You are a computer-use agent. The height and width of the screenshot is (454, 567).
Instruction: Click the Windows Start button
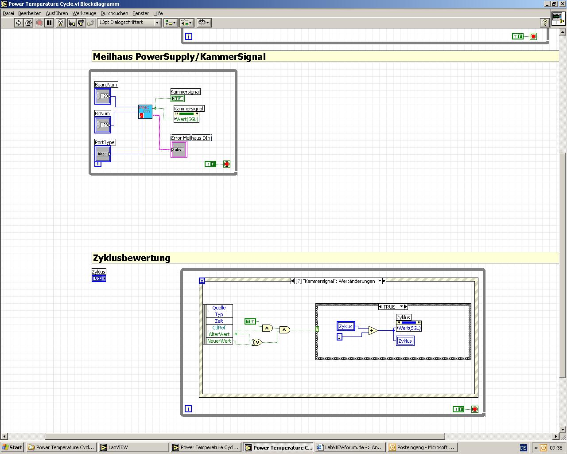point(12,447)
